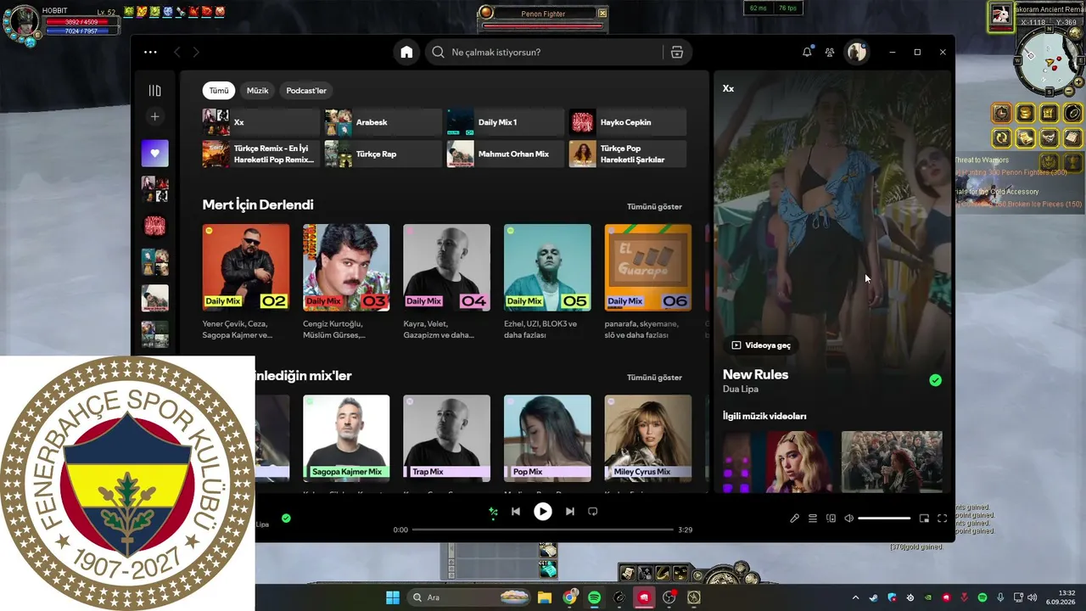The width and height of the screenshot is (1086, 611).
Task: Open the Türkçe Rap shortcut
Action: point(383,154)
